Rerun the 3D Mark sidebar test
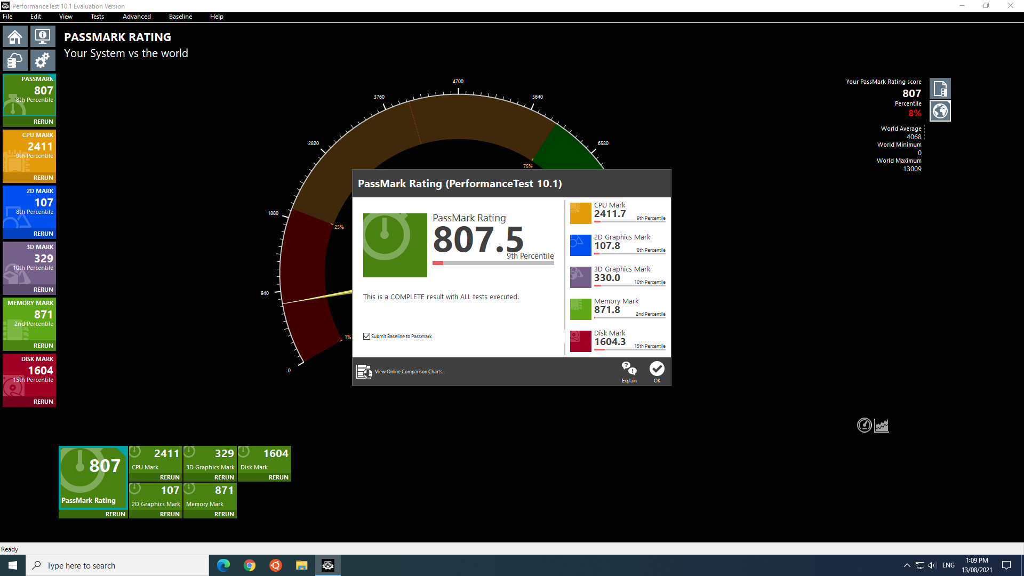Viewport: 1024px width, 576px height. pos(43,290)
